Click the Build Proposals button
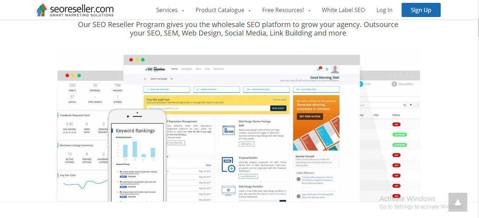Image resolution: width=479 pixels, height=218 pixels. (x=248, y=176)
